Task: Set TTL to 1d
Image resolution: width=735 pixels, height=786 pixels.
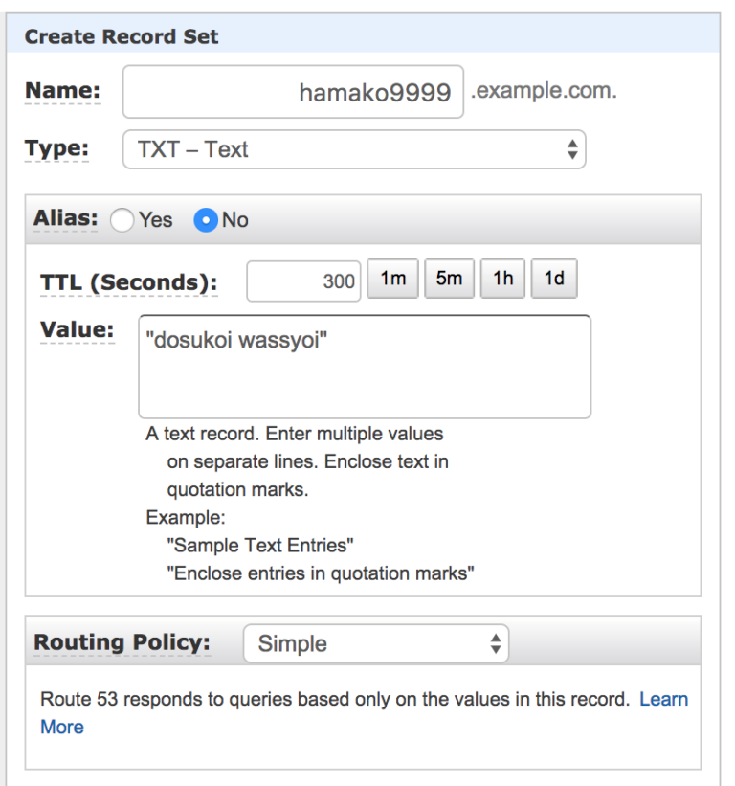Action: click(554, 280)
